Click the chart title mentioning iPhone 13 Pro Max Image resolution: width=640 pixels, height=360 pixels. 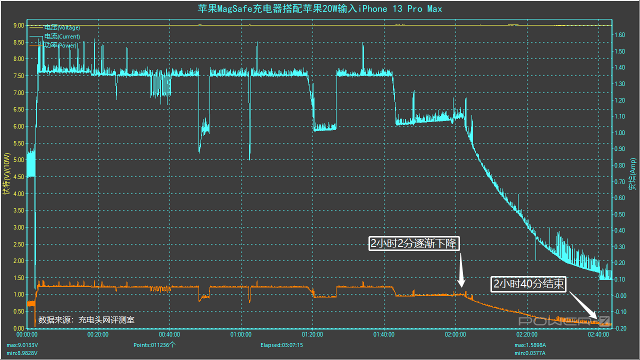coord(320,9)
